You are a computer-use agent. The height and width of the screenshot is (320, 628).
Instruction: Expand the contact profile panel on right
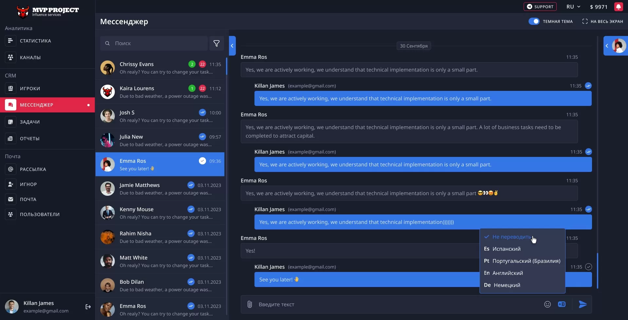pyautogui.click(x=607, y=46)
